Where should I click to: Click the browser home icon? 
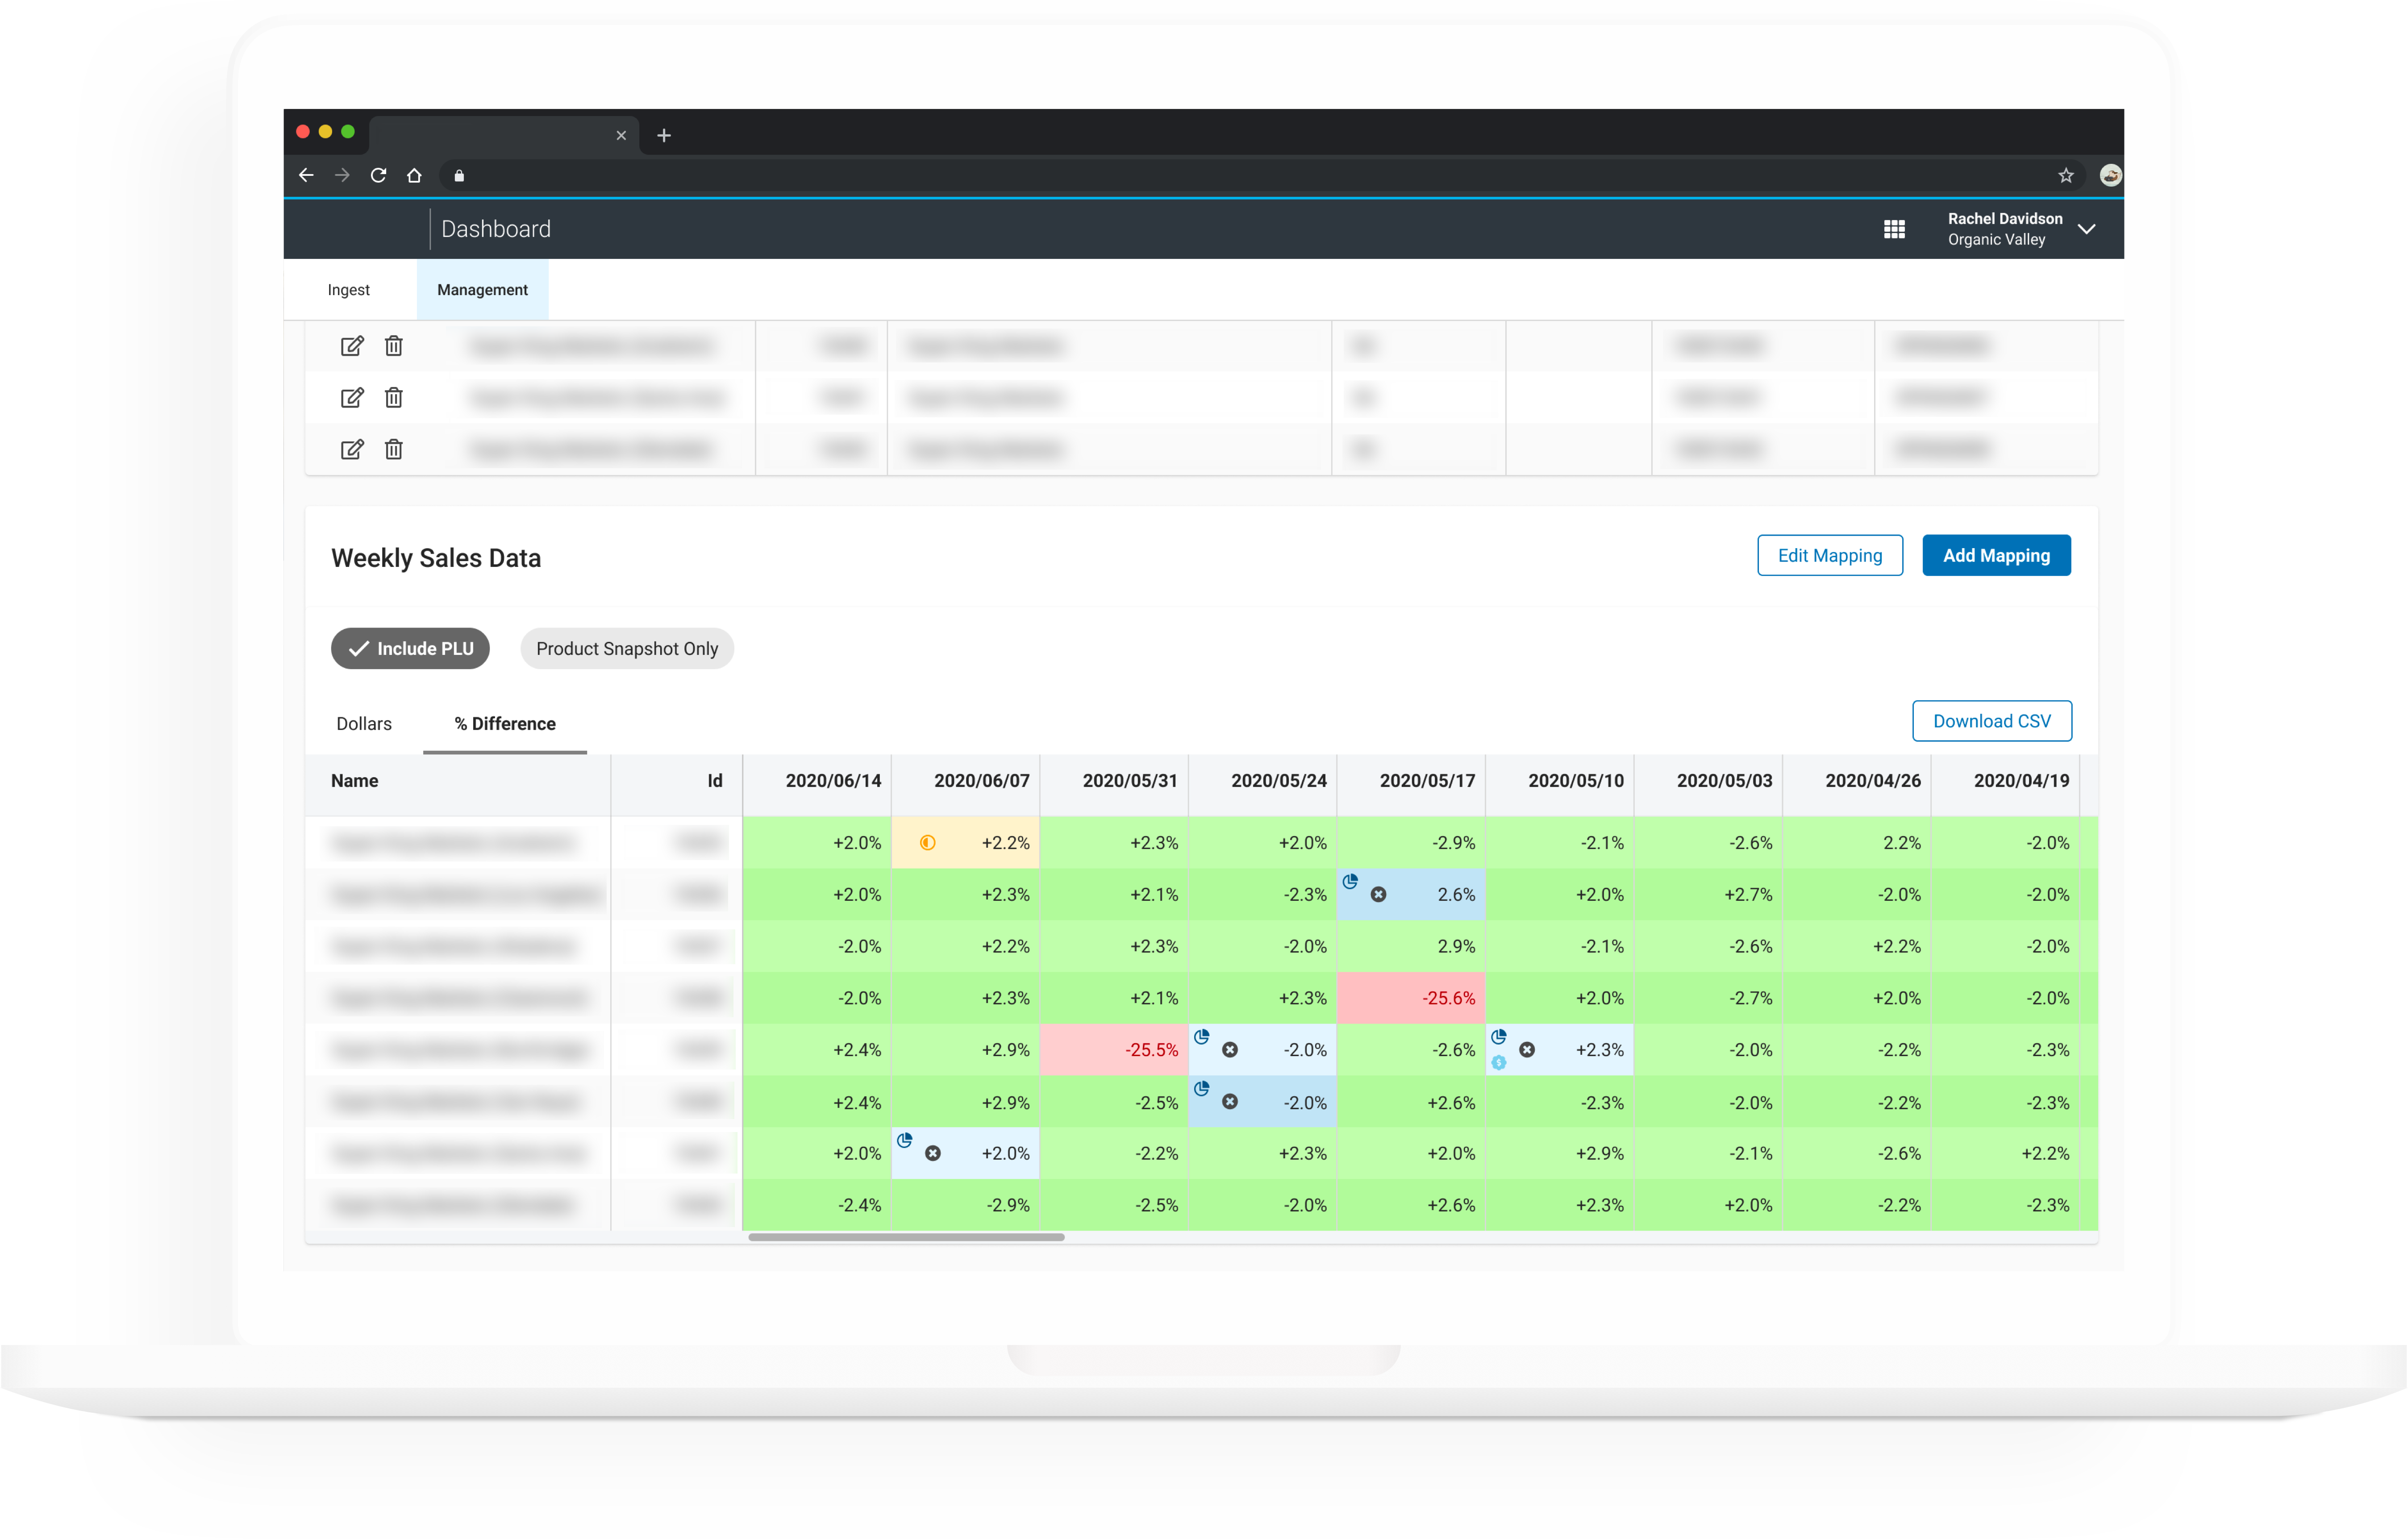[414, 176]
